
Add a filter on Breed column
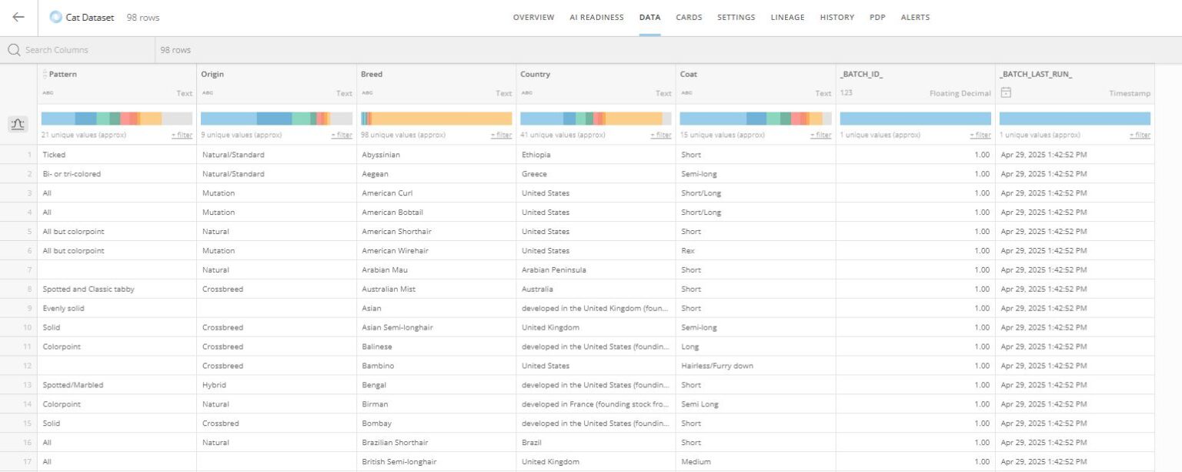pyautogui.click(x=501, y=135)
